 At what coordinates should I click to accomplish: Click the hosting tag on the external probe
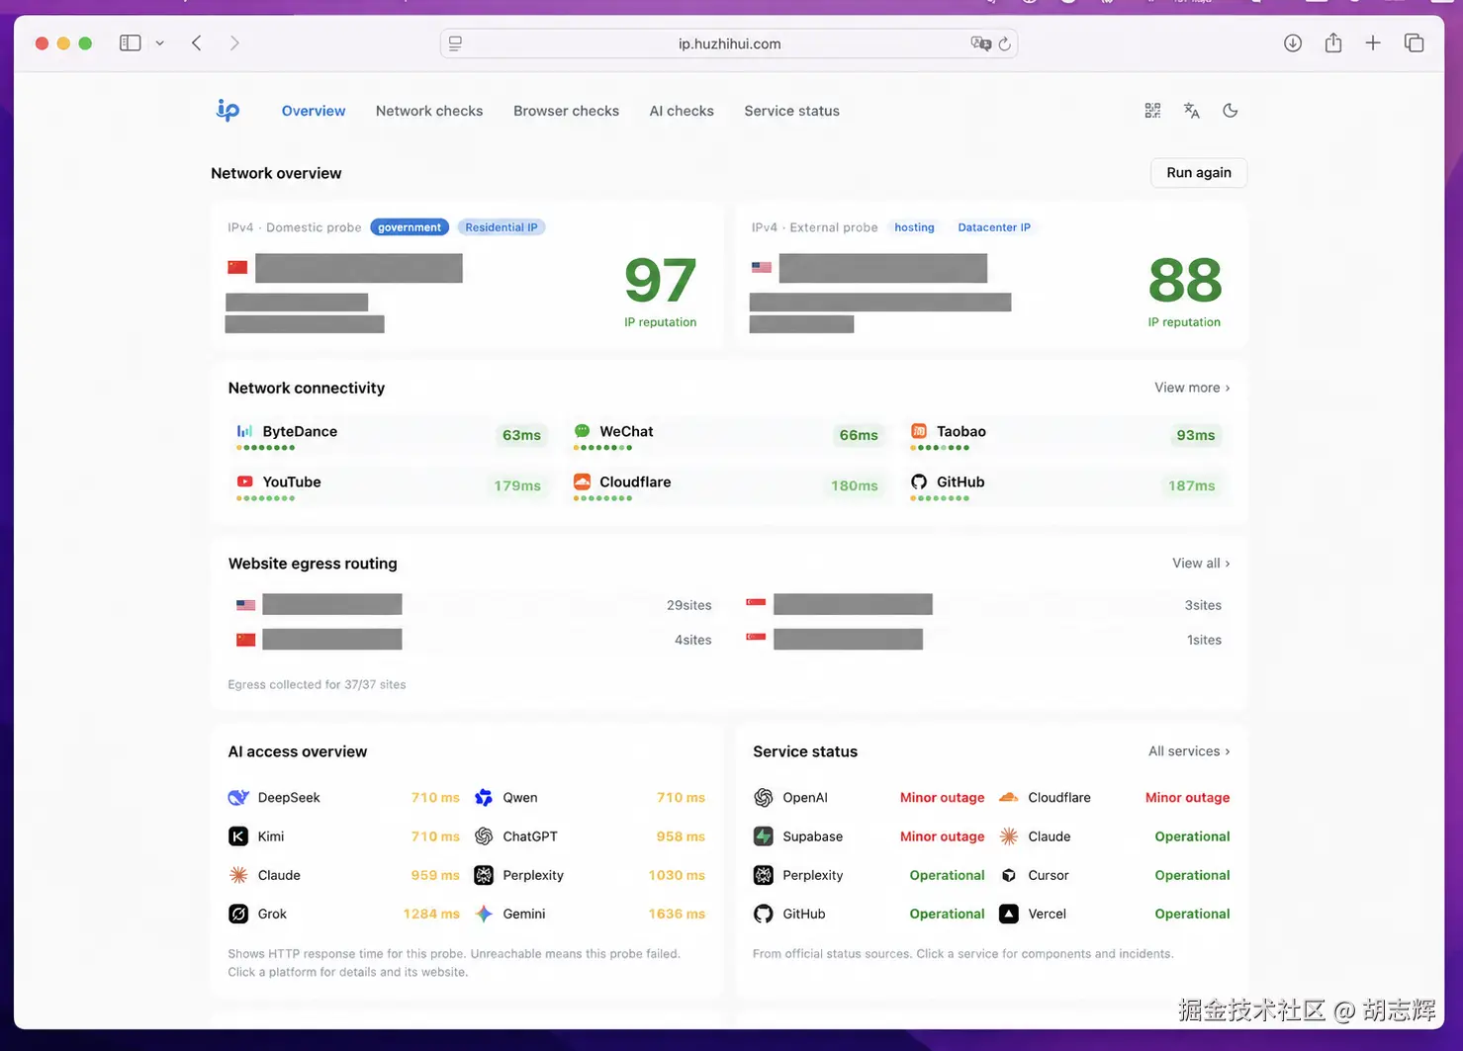[x=914, y=227]
